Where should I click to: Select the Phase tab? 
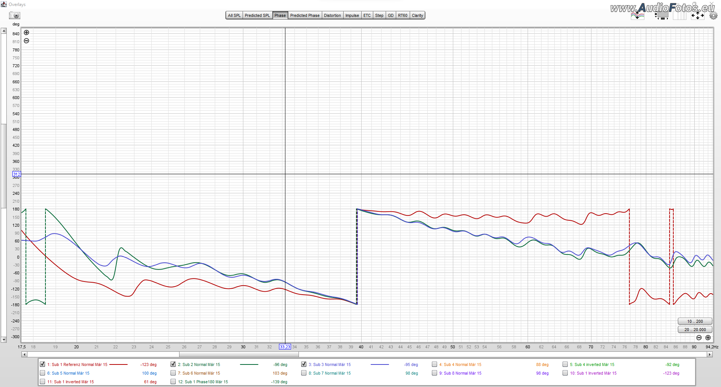280,15
